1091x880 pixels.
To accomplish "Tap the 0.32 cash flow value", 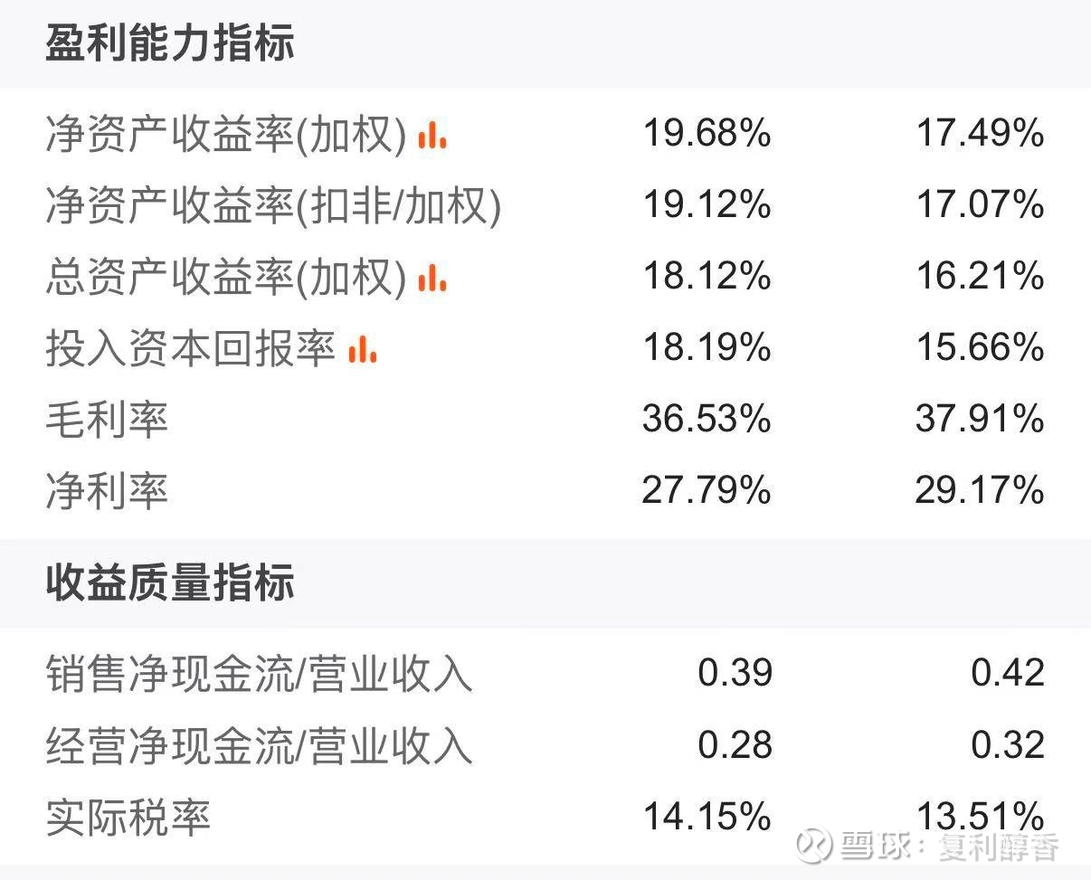I will click(x=1008, y=745).
